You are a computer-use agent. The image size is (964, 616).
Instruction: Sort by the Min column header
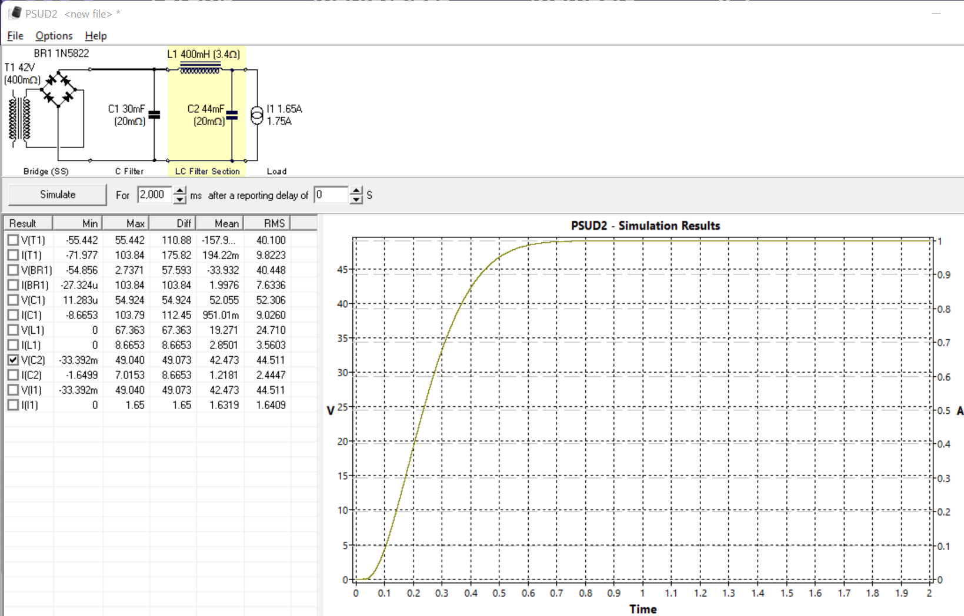[78, 223]
